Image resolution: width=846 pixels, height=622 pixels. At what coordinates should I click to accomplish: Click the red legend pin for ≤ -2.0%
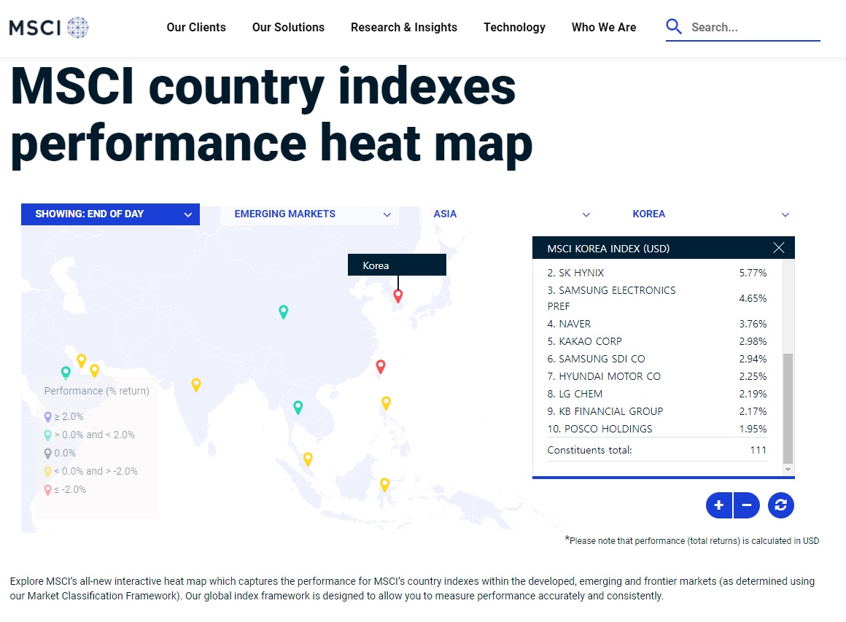pyautogui.click(x=48, y=490)
